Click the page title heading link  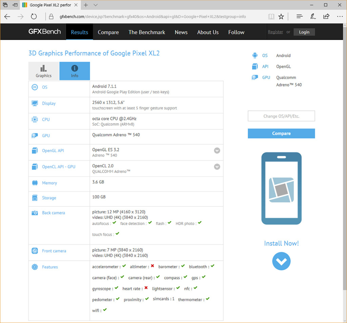[94, 53]
